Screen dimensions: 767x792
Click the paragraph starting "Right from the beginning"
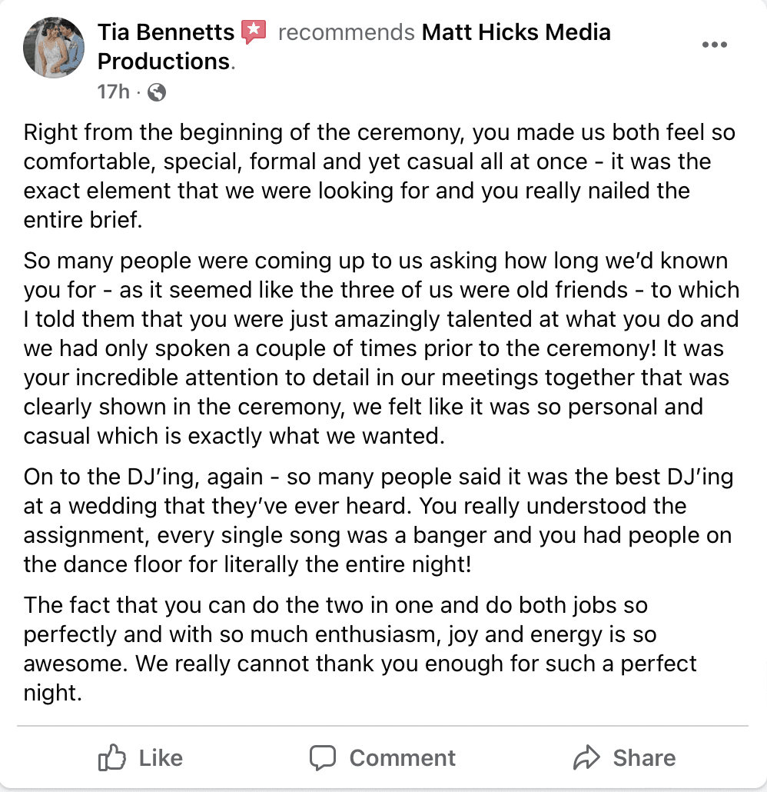369,176
